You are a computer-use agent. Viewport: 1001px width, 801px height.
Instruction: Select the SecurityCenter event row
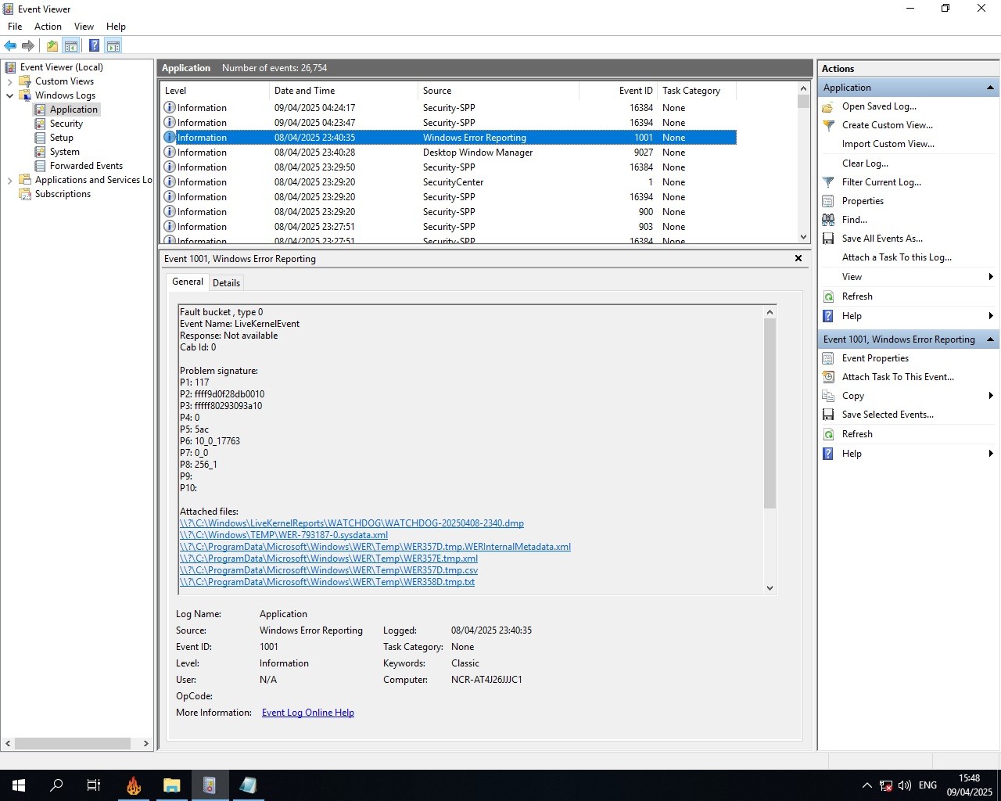[x=449, y=182]
